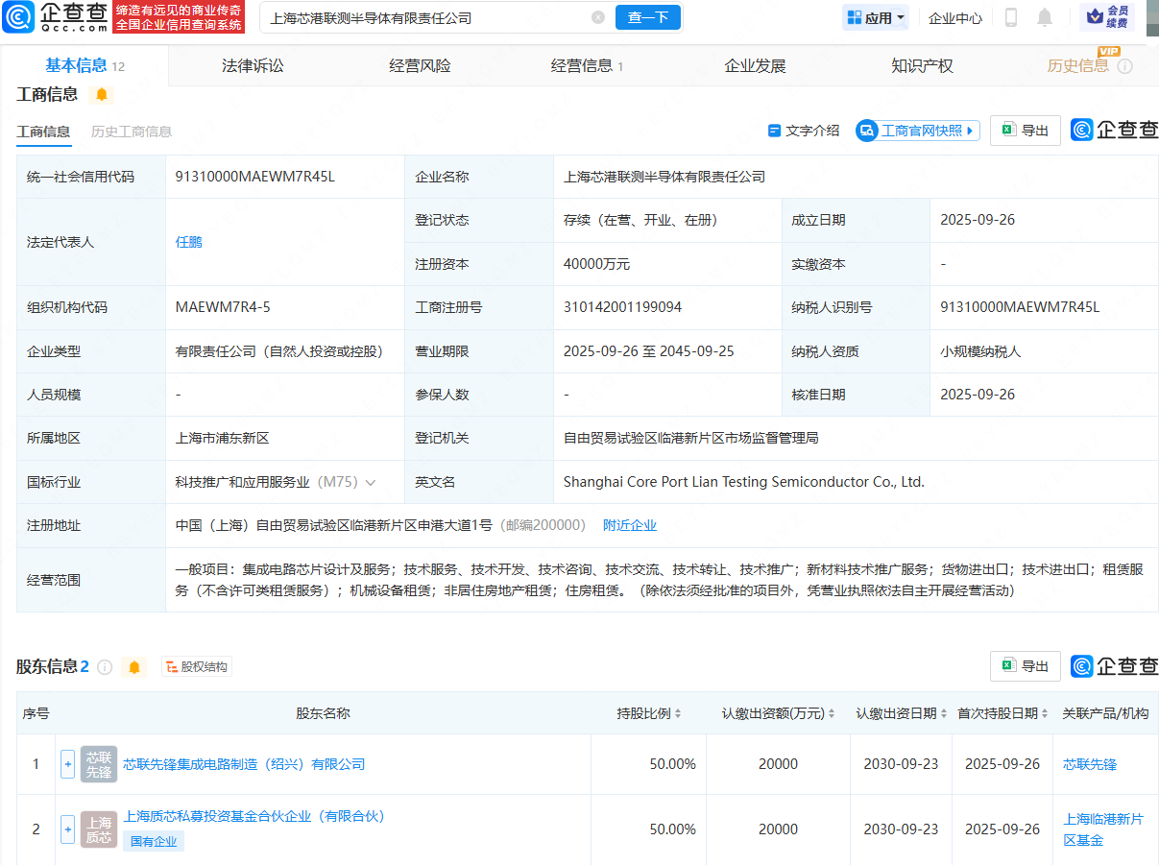Click the Qcc logo icon
Viewport: 1159px width, 865px height.
[x=19, y=17]
